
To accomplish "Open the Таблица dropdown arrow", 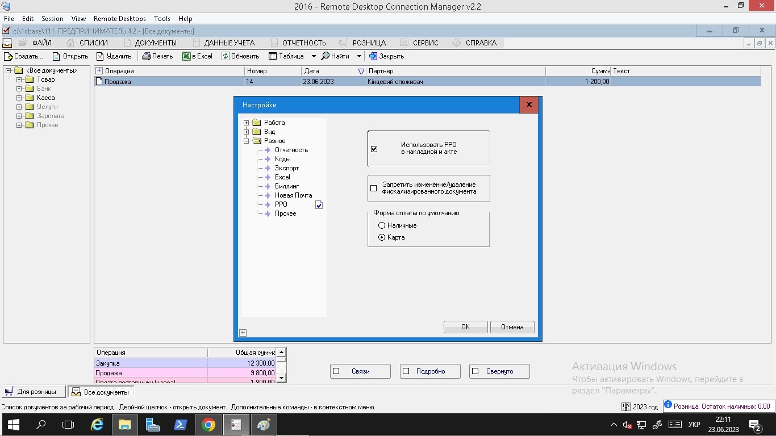I will 314,56.
